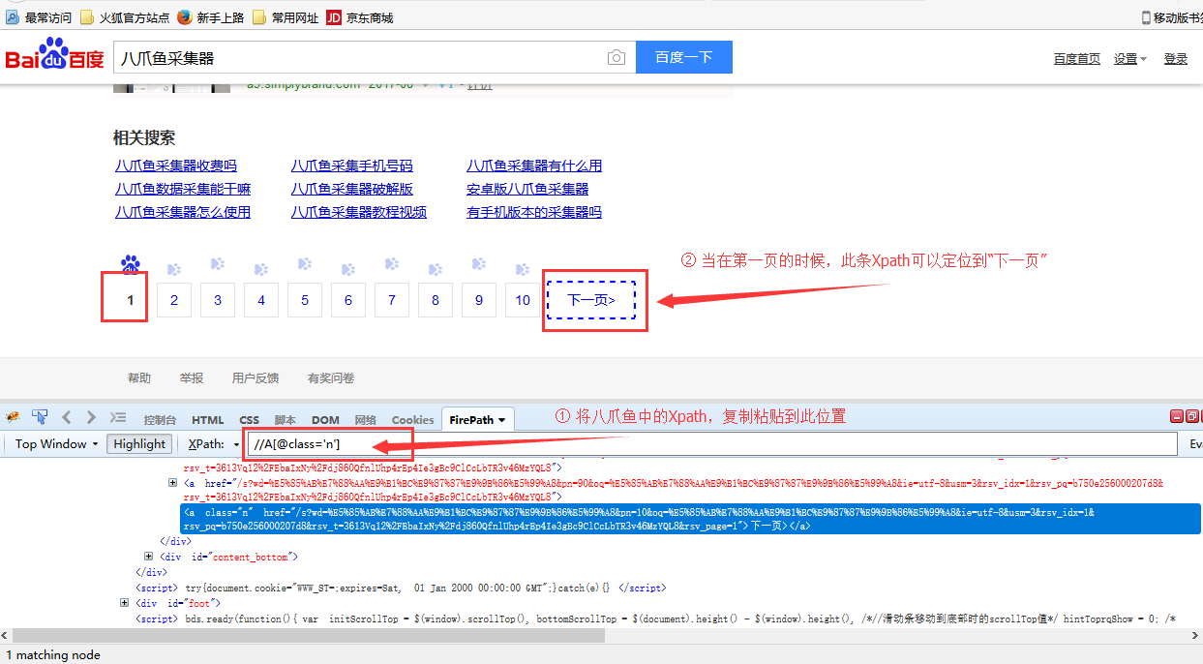This screenshot has width=1203, height=664.
Task: Expand the anchor node with pn=90
Action: (x=173, y=482)
